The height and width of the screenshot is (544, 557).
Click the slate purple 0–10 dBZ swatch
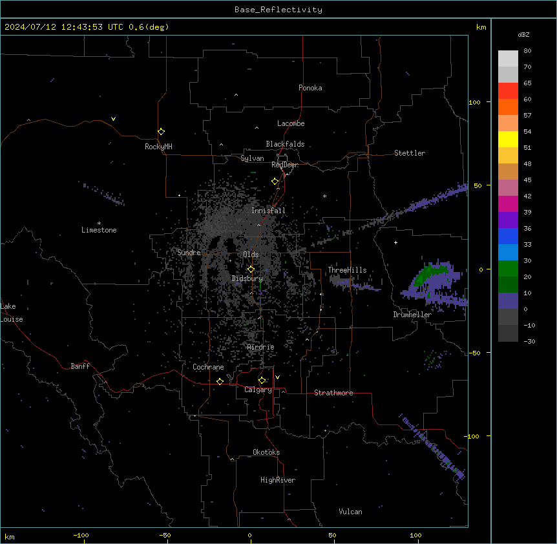click(x=508, y=301)
